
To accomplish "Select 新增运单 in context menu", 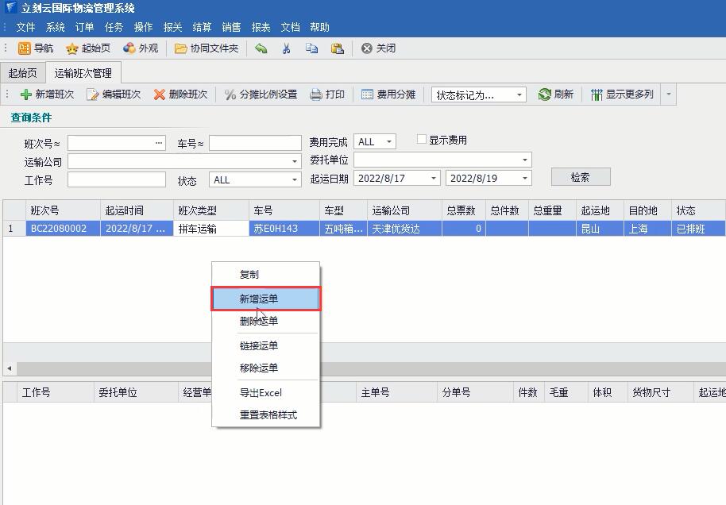I will click(265, 299).
